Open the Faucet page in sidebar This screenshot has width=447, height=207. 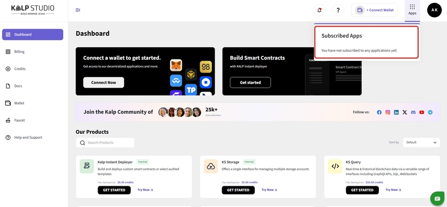(19, 120)
